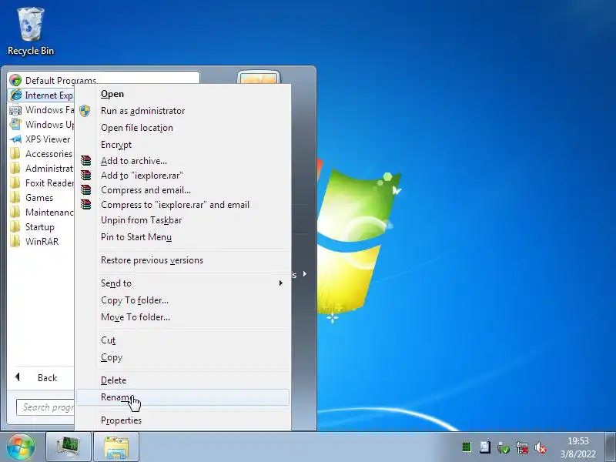616x462 pixels.
Task: Click the shield icon beside Run as administrator
Action: click(85, 111)
